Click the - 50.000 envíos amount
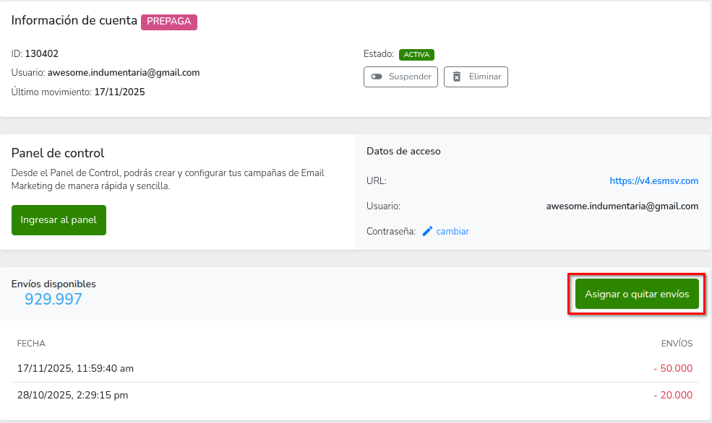Viewport: 712px width, 423px height. tap(672, 369)
